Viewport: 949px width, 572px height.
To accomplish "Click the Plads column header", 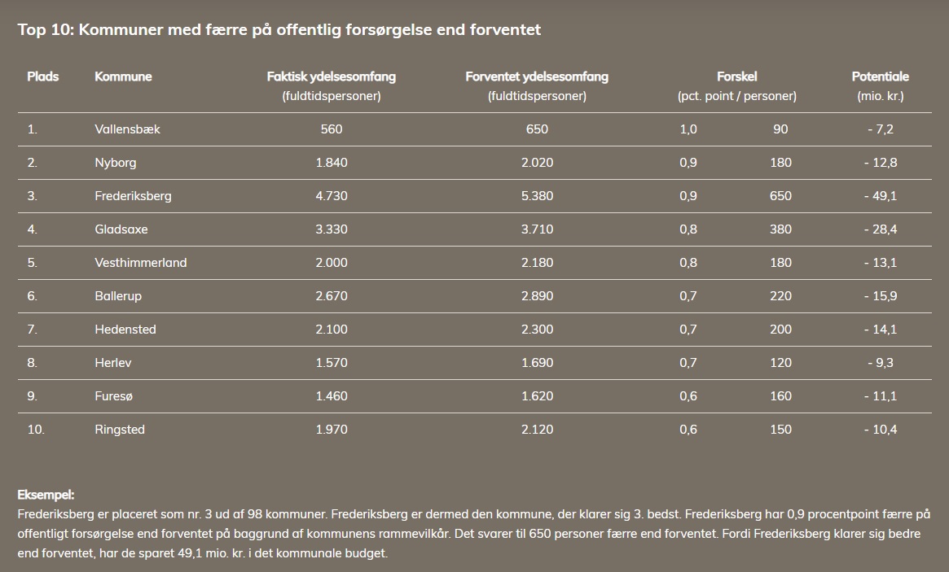I will pyautogui.click(x=43, y=76).
